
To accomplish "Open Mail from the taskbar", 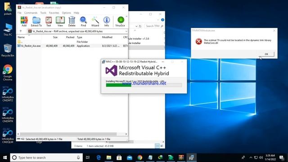I will point(130,157).
